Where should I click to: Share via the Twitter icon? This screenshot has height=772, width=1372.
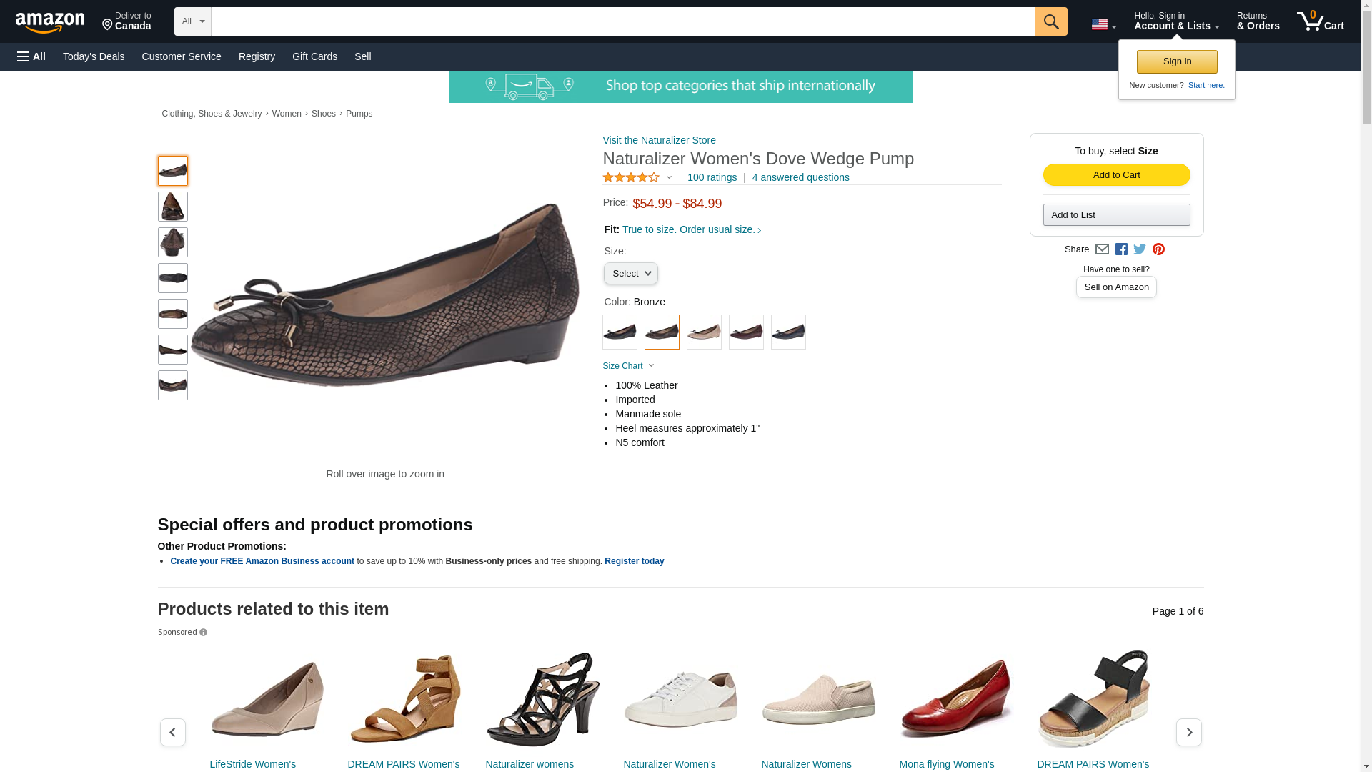[1140, 249]
